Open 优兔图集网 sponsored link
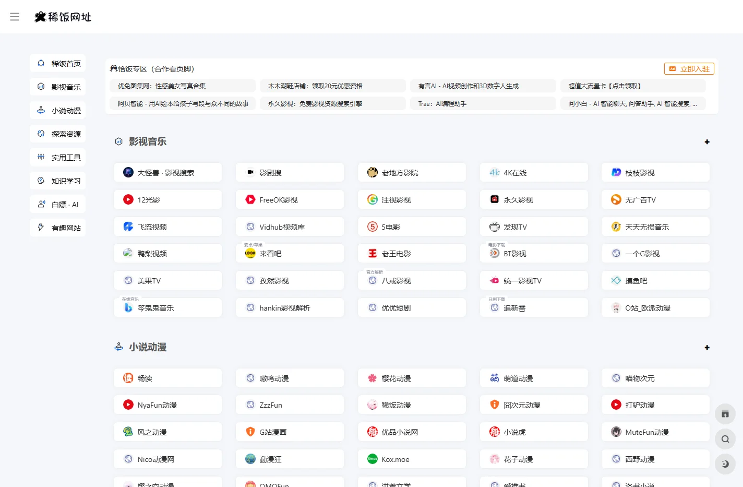The image size is (743, 487). tap(183, 86)
